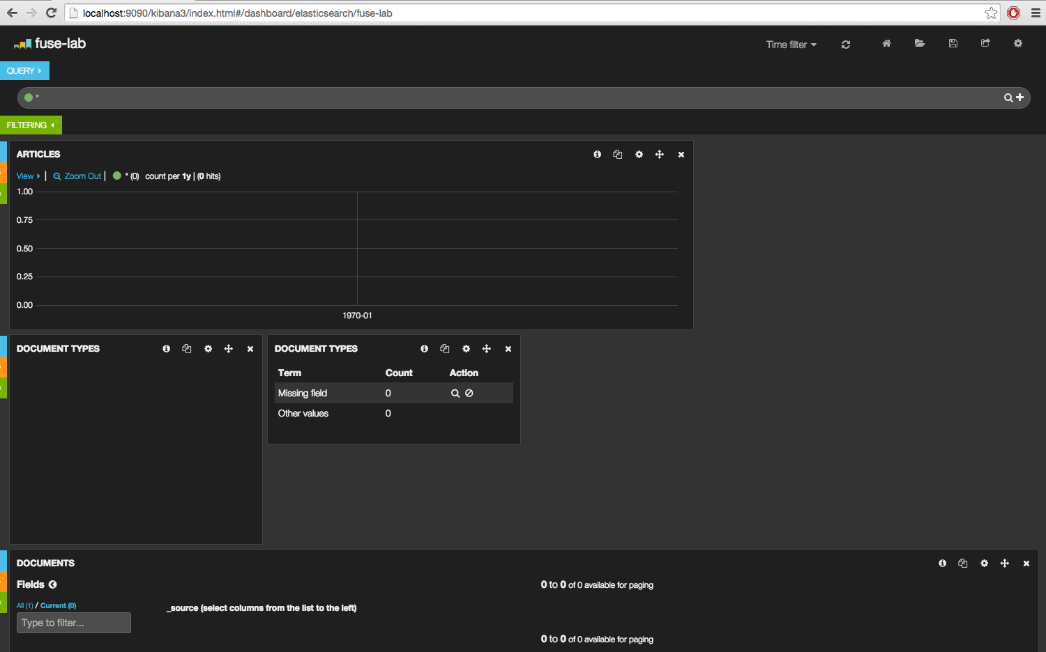
Task: Click the move handle on the DOCUMENT TYPES table panel
Action: click(x=486, y=348)
